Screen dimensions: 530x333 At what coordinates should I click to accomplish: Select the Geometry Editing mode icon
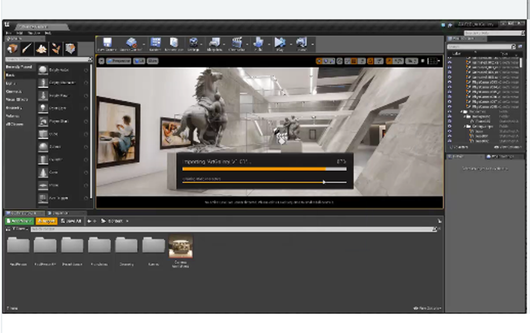pos(70,49)
